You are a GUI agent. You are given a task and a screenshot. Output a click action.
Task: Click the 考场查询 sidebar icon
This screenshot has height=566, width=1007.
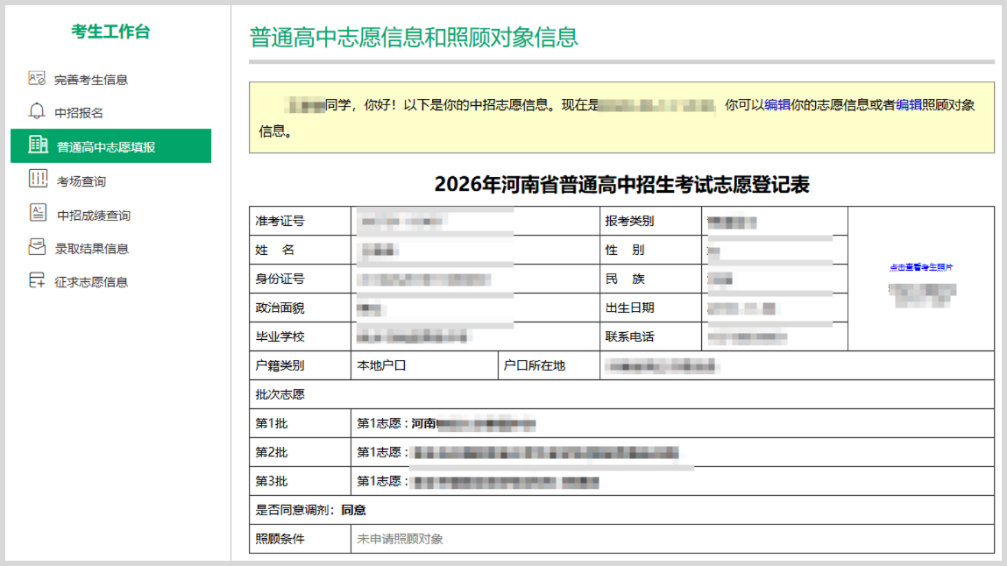[x=38, y=179]
